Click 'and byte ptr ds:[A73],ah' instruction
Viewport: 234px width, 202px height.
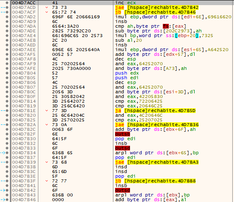151,69
